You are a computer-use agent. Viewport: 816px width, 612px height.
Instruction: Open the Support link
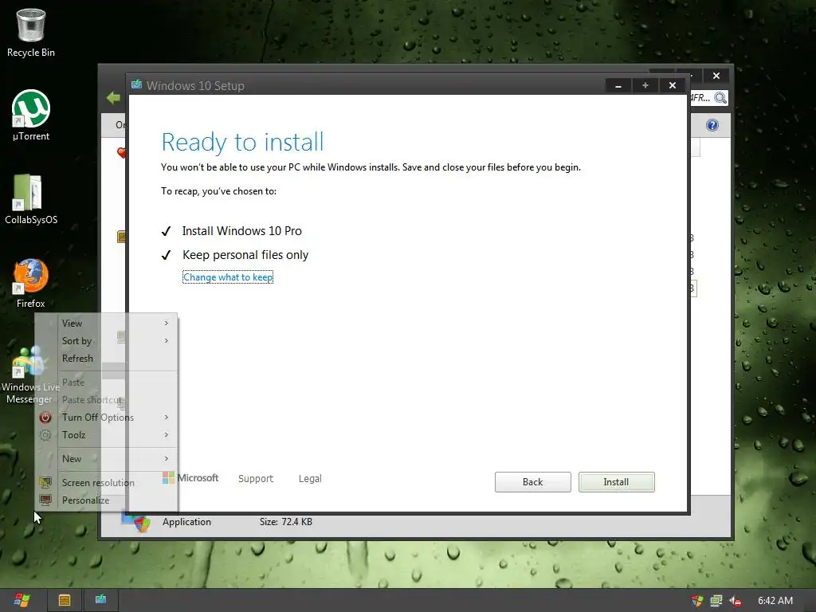[x=256, y=479]
